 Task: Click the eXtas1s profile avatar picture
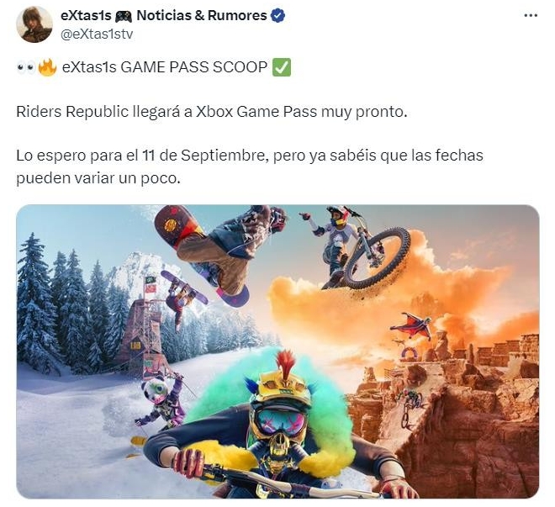pyautogui.click(x=34, y=24)
